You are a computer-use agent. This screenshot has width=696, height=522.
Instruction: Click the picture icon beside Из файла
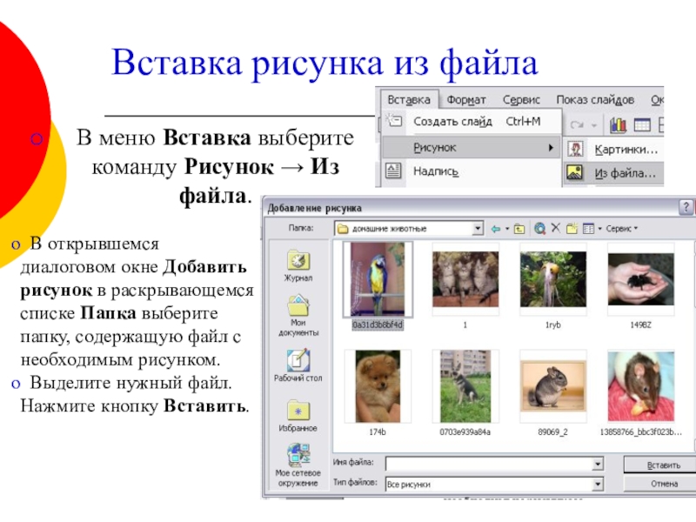click(575, 173)
